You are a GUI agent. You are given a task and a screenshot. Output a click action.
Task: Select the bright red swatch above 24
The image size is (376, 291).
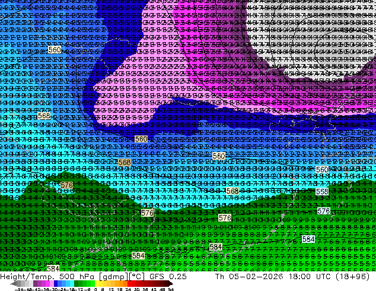click(x=129, y=283)
